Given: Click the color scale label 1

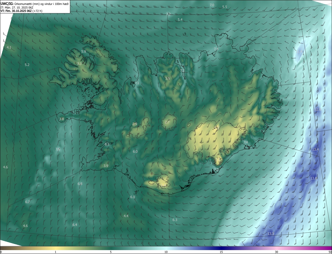Looking at the screenshot, I should pyautogui.click(x=56, y=252).
